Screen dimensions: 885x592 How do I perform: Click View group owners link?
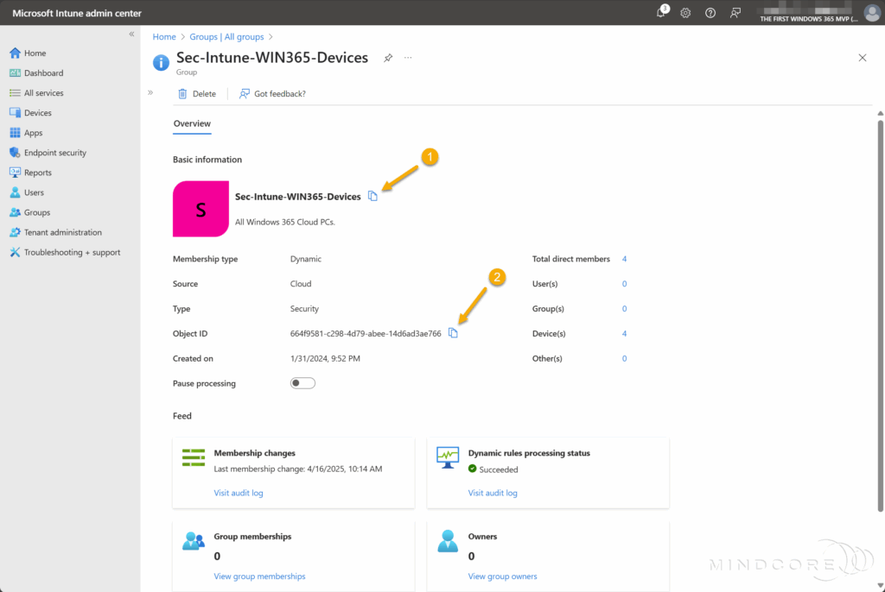tap(502, 576)
